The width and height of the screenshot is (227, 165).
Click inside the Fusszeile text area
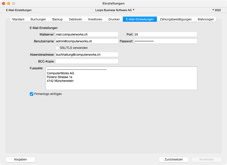[121, 78]
